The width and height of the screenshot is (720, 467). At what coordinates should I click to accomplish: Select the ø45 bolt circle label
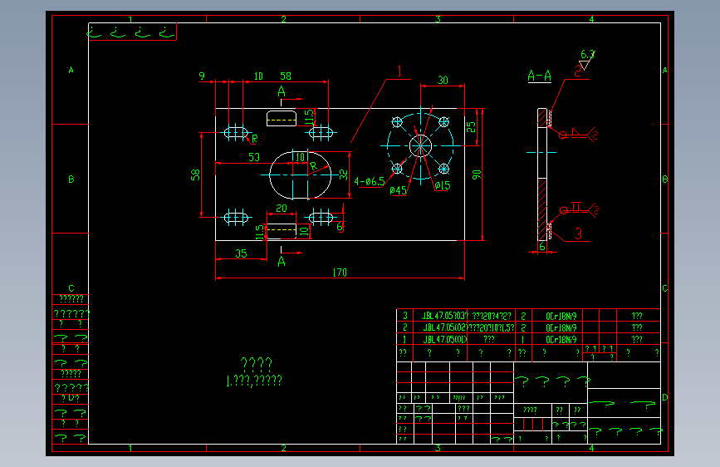(x=398, y=189)
